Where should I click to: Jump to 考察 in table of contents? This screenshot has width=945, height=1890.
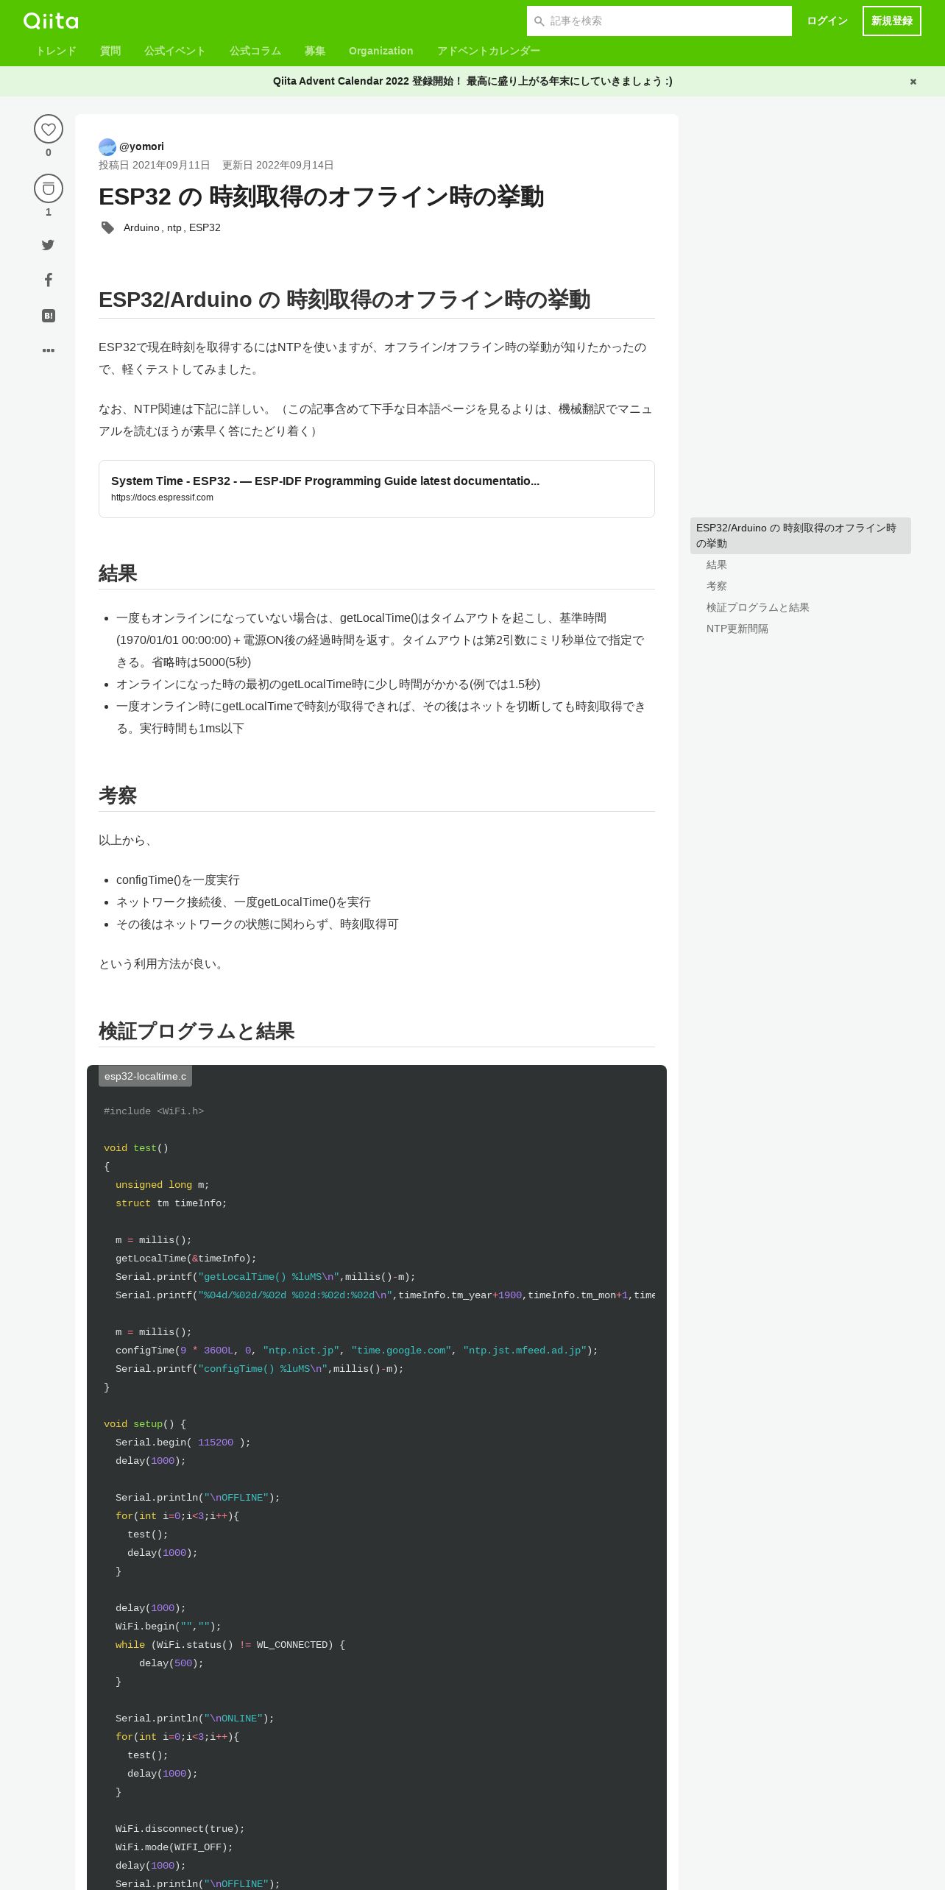(x=717, y=586)
